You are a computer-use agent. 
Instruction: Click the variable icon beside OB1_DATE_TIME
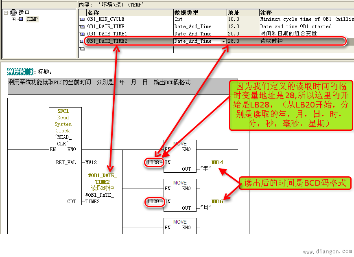click(82, 26)
